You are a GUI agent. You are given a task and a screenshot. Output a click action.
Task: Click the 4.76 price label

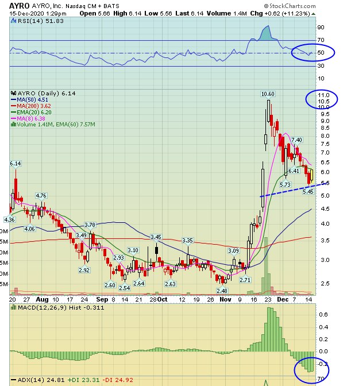pos(41,196)
